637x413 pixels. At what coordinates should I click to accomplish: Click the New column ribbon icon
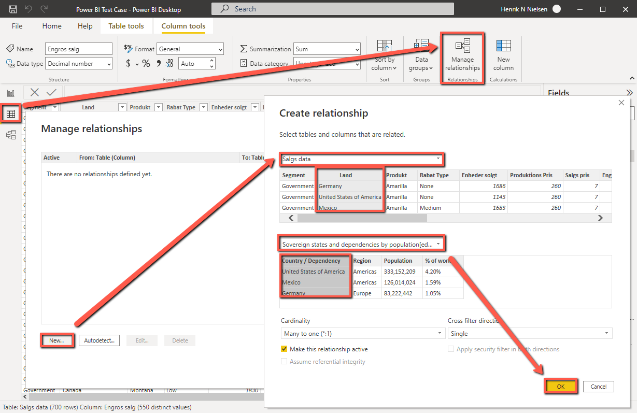pyautogui.click(x=503, y=55)
